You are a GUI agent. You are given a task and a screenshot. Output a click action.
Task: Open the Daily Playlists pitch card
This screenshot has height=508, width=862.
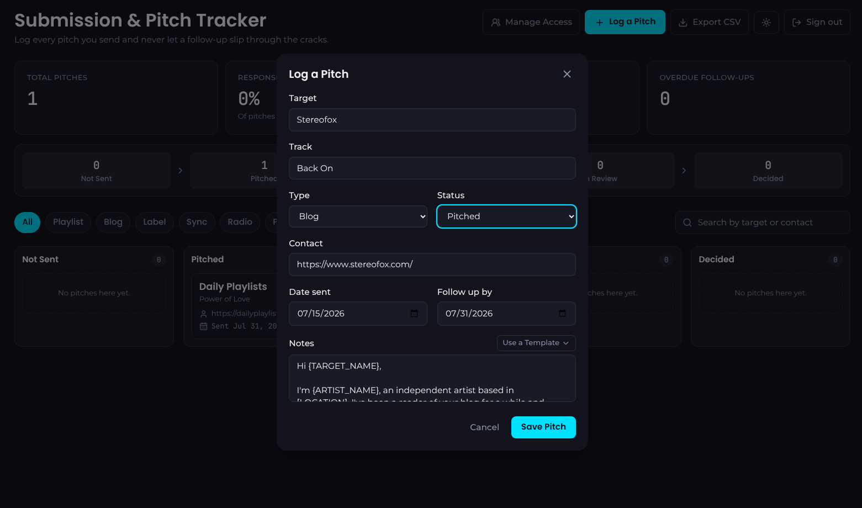point(235,306)
